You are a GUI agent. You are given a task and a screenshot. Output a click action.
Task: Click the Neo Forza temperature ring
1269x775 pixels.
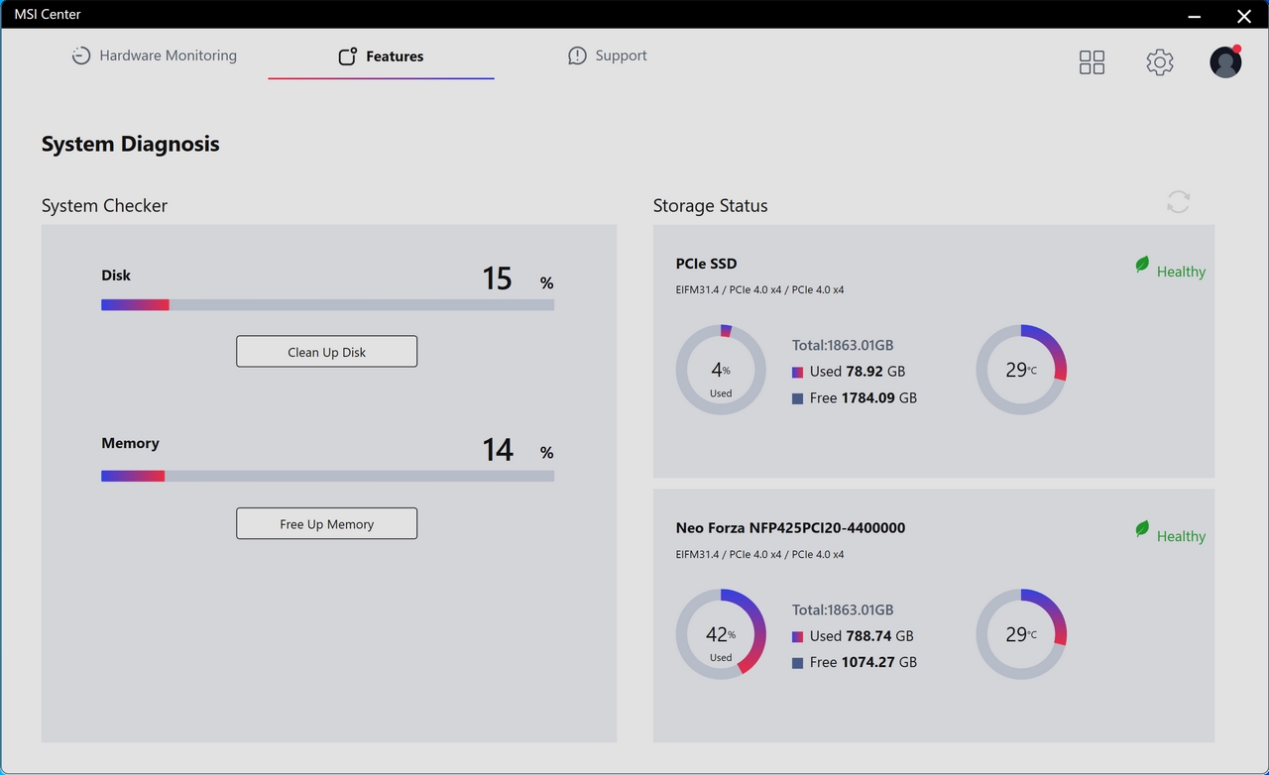(1021, 634)
